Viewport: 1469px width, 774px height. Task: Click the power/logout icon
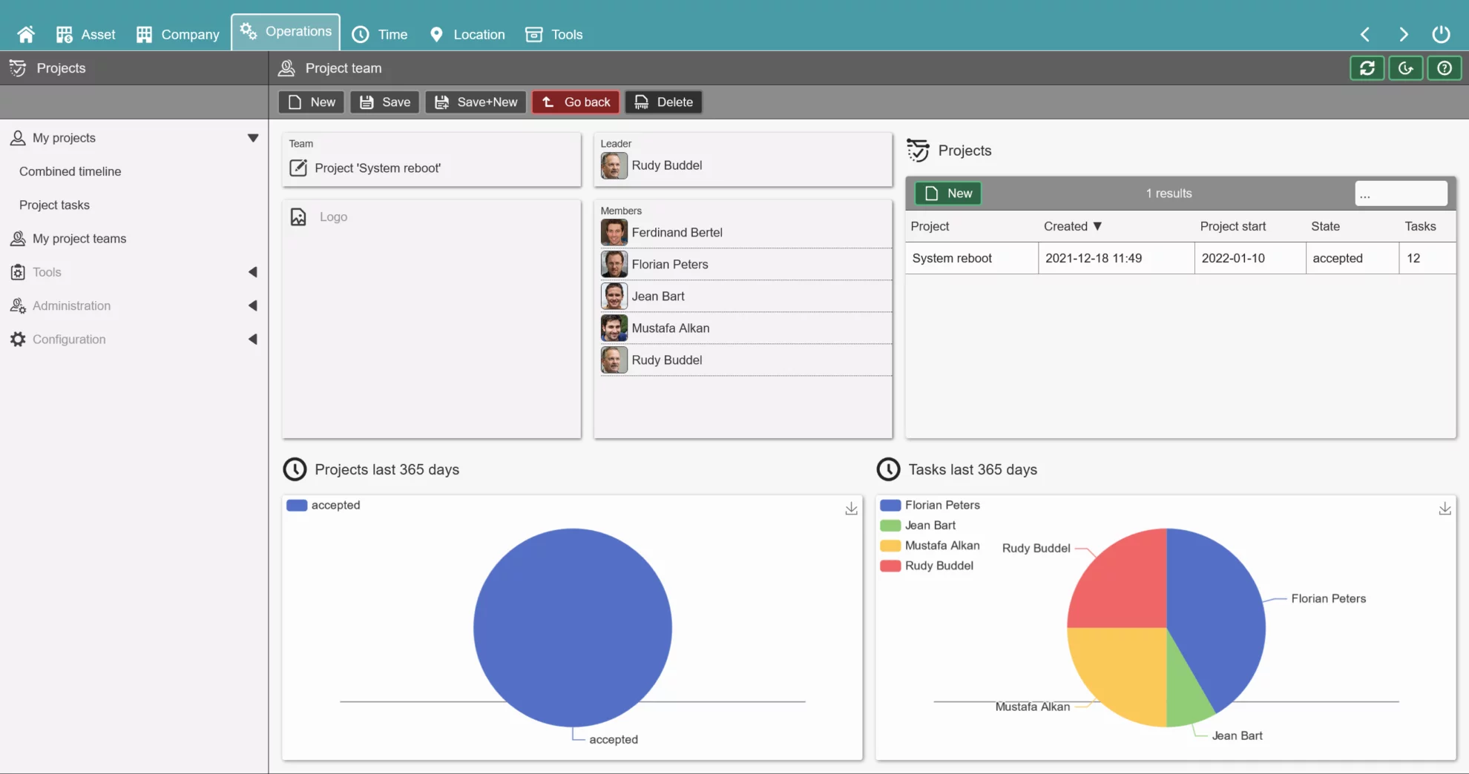[1441, 33]
